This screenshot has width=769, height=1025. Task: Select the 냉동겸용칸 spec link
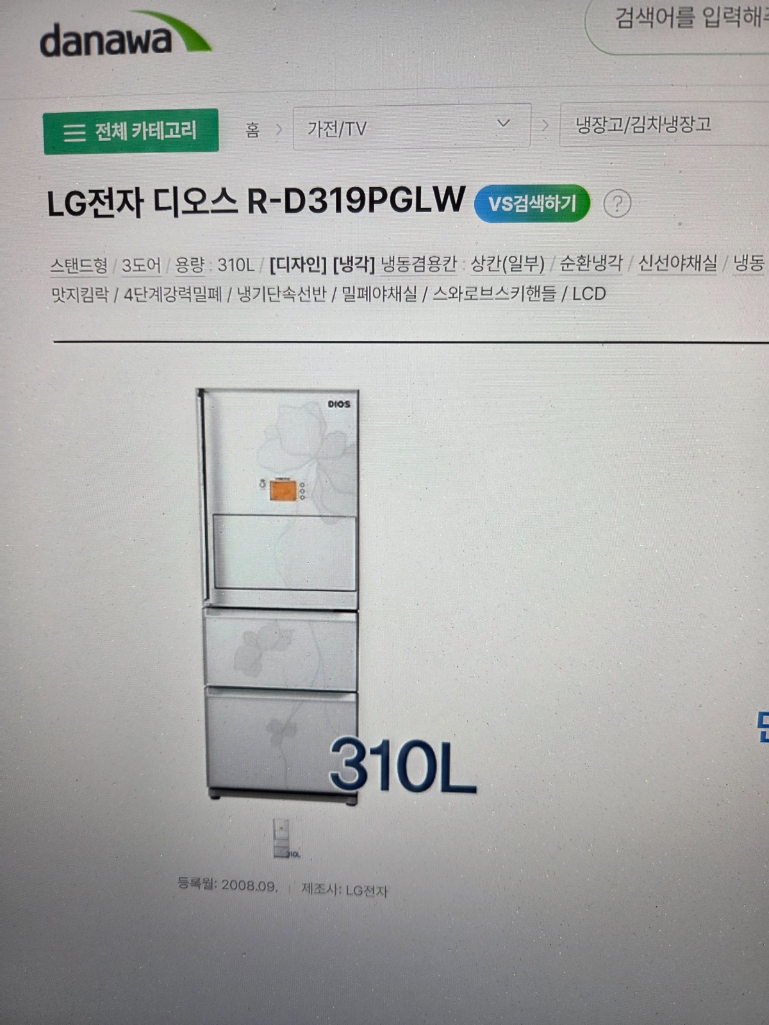(418, 264)
